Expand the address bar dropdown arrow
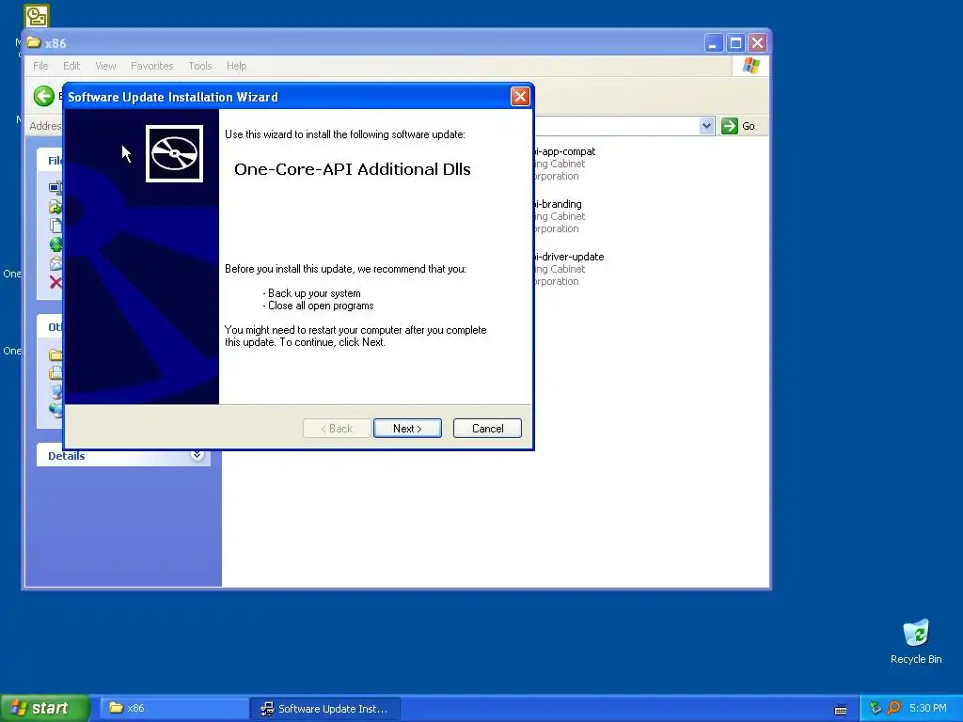 point(706,126)
